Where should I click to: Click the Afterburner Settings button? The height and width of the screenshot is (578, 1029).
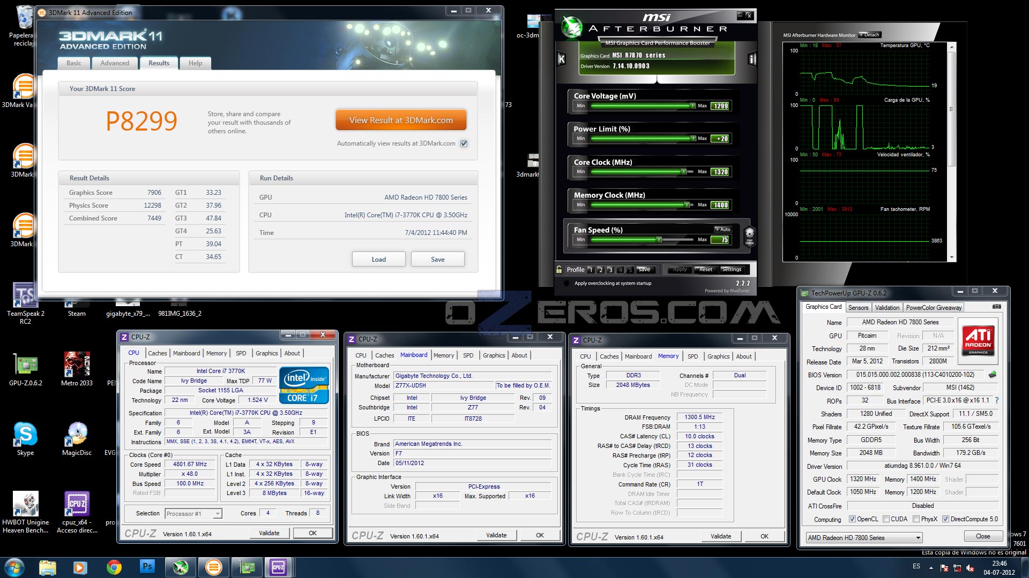(732, 269)
